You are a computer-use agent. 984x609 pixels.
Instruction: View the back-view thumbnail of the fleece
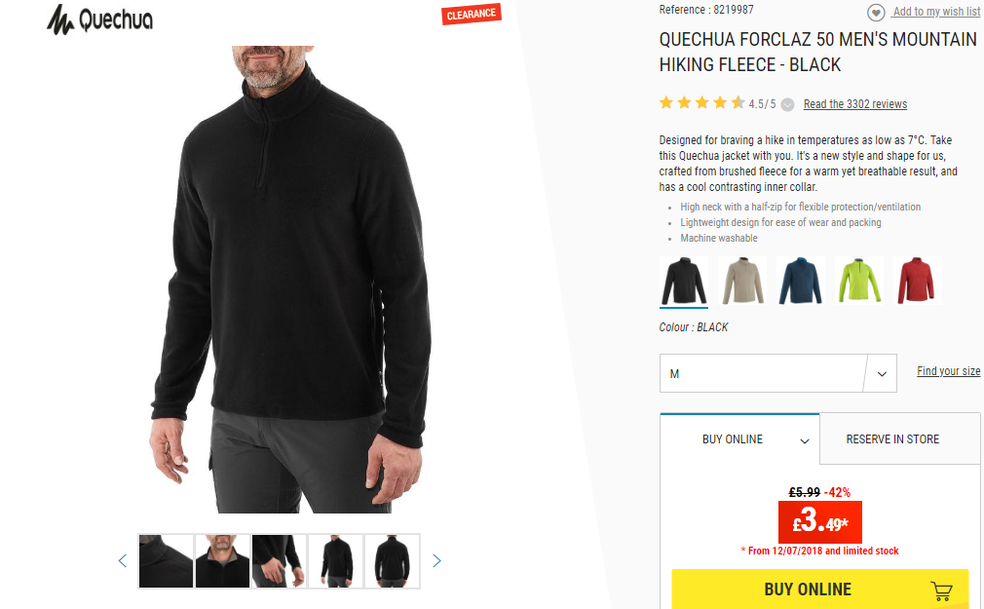[x=393, y=561]
